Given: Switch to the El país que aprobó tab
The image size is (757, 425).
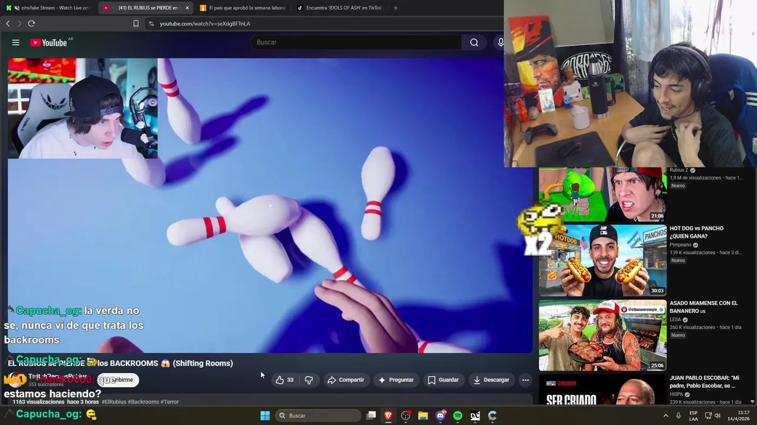Looking at the screenshot, I should click(242, 8).
